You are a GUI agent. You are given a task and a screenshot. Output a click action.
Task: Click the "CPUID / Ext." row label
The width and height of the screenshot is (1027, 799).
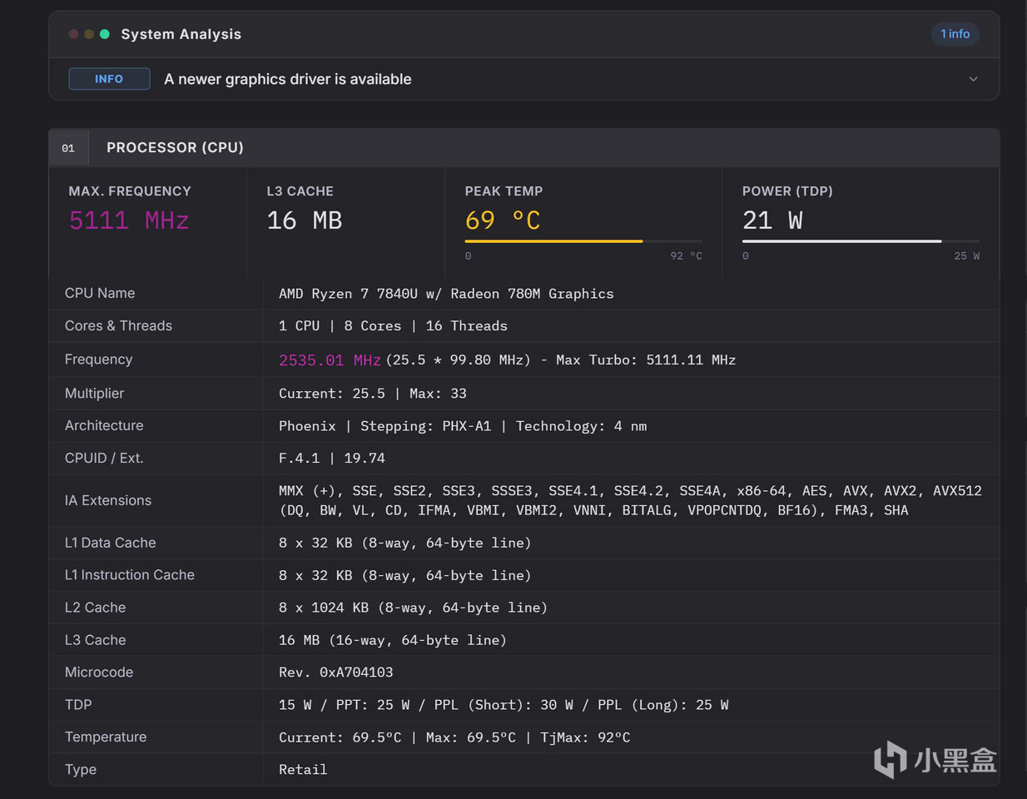[x=104, y=458]
